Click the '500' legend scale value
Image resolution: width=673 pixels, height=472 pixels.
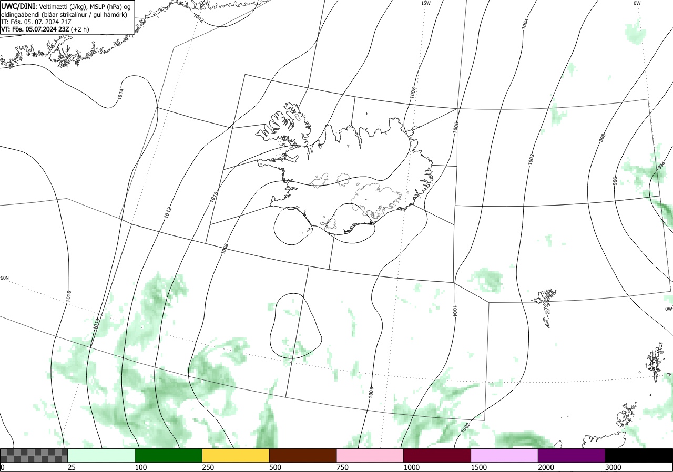tap(276, 467)
